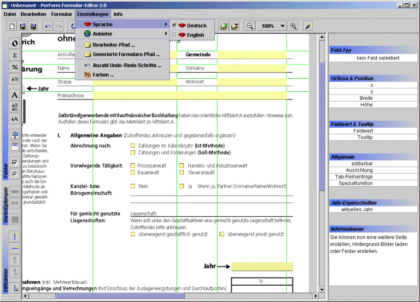This screenshot has width=420, height=302.
Task: Click the aktuelles Jahr property row
Action: click(x=373, y=210)
